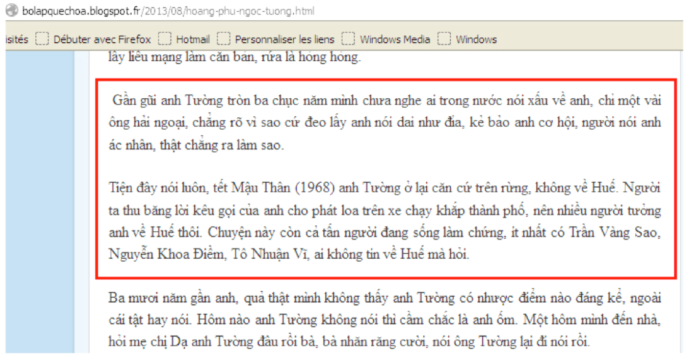Open the last Windows bookmark
The width and height of the screenshot is (688, 355).
(476, 39)
